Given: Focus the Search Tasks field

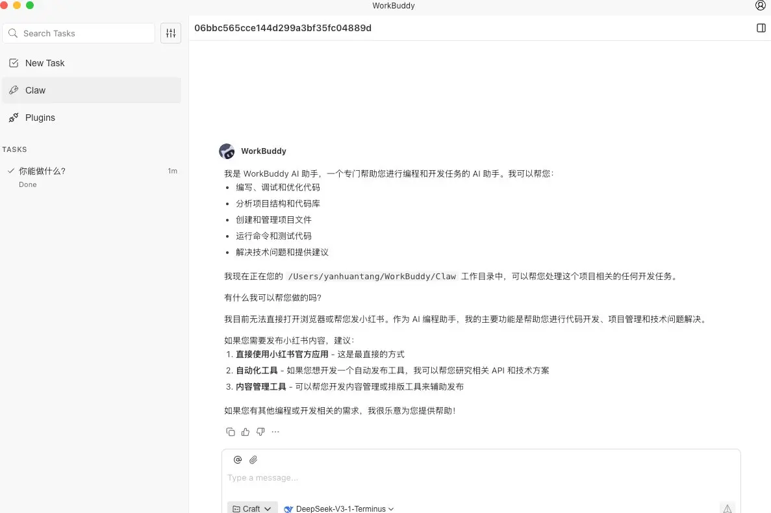Looking at the screenshot, I should tap(79, 33).
